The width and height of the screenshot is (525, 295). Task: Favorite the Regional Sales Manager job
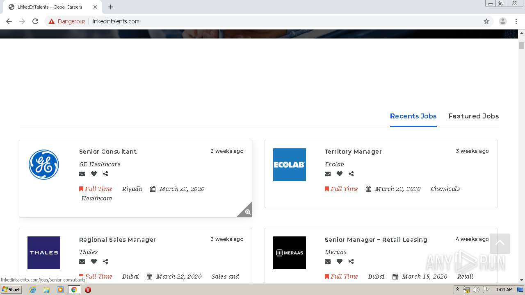point(94,261)
